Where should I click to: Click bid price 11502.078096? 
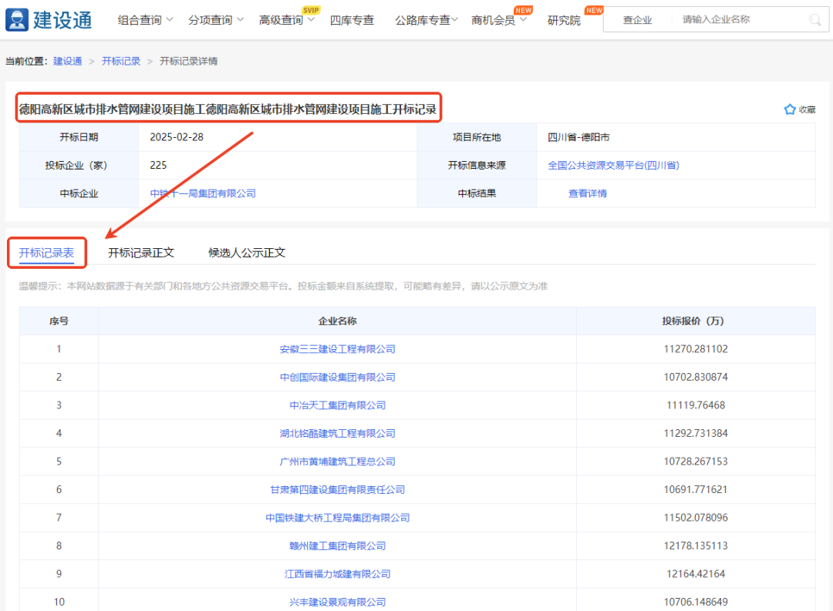coord(696,518)
